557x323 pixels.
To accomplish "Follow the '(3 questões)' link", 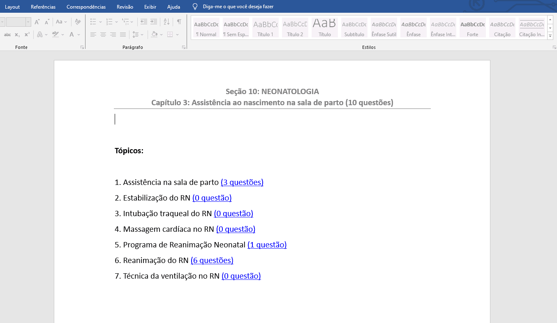I will pos(242,182).
